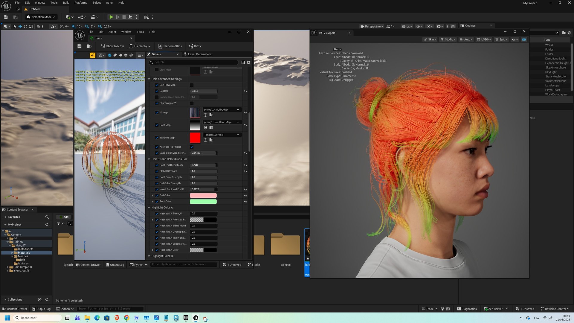Open Selection Mode dropdown
The image size is (574, 323).
pyautogui.click(x=41, y=17)
